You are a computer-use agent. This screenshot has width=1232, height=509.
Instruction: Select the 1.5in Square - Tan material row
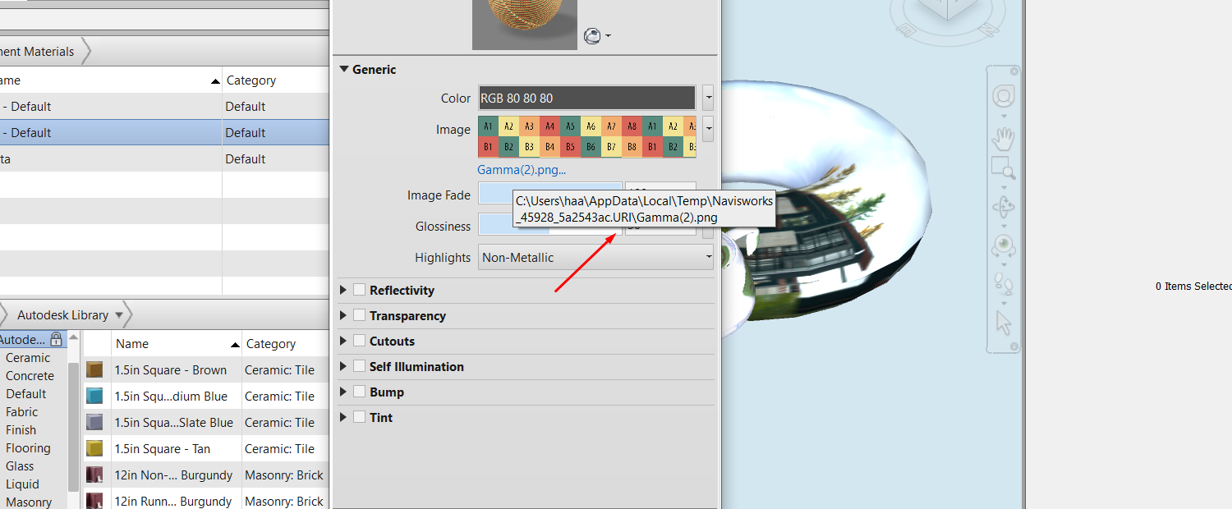pos(205,448)
